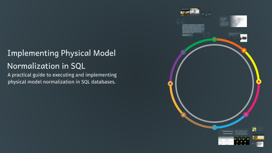
Task: Open the quote text block slide
Action: [193, 29]
